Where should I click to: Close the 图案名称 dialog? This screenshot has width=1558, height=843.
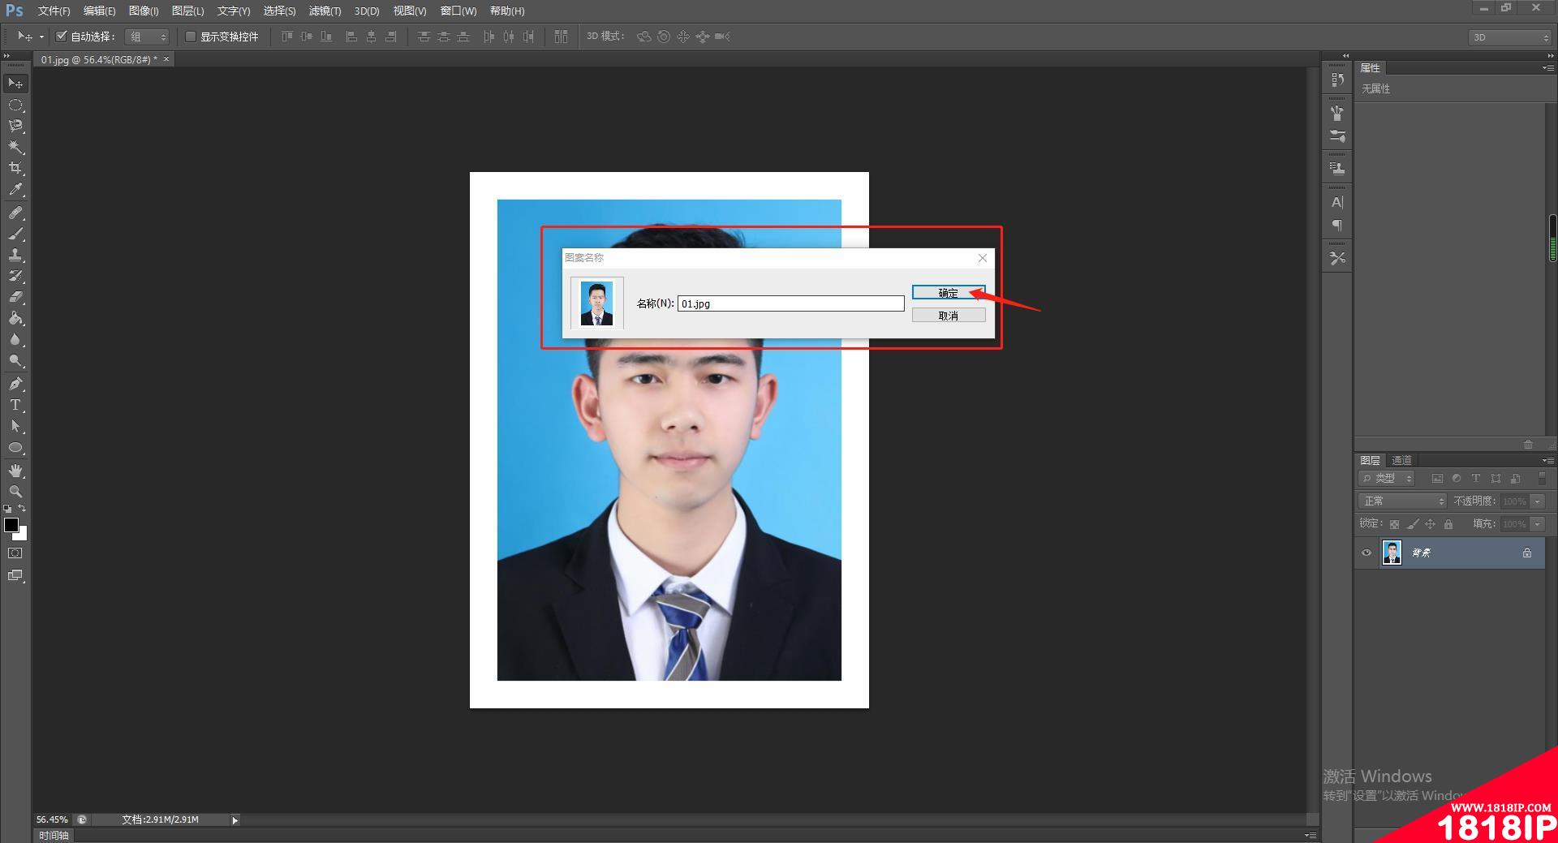coord(983,258)
